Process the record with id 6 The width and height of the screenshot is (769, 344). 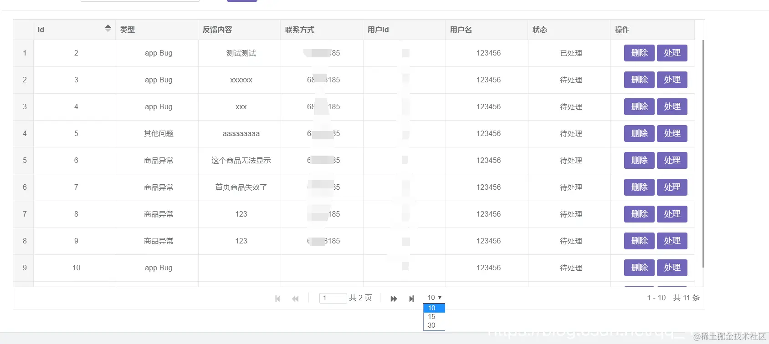(x=672, y=160)
